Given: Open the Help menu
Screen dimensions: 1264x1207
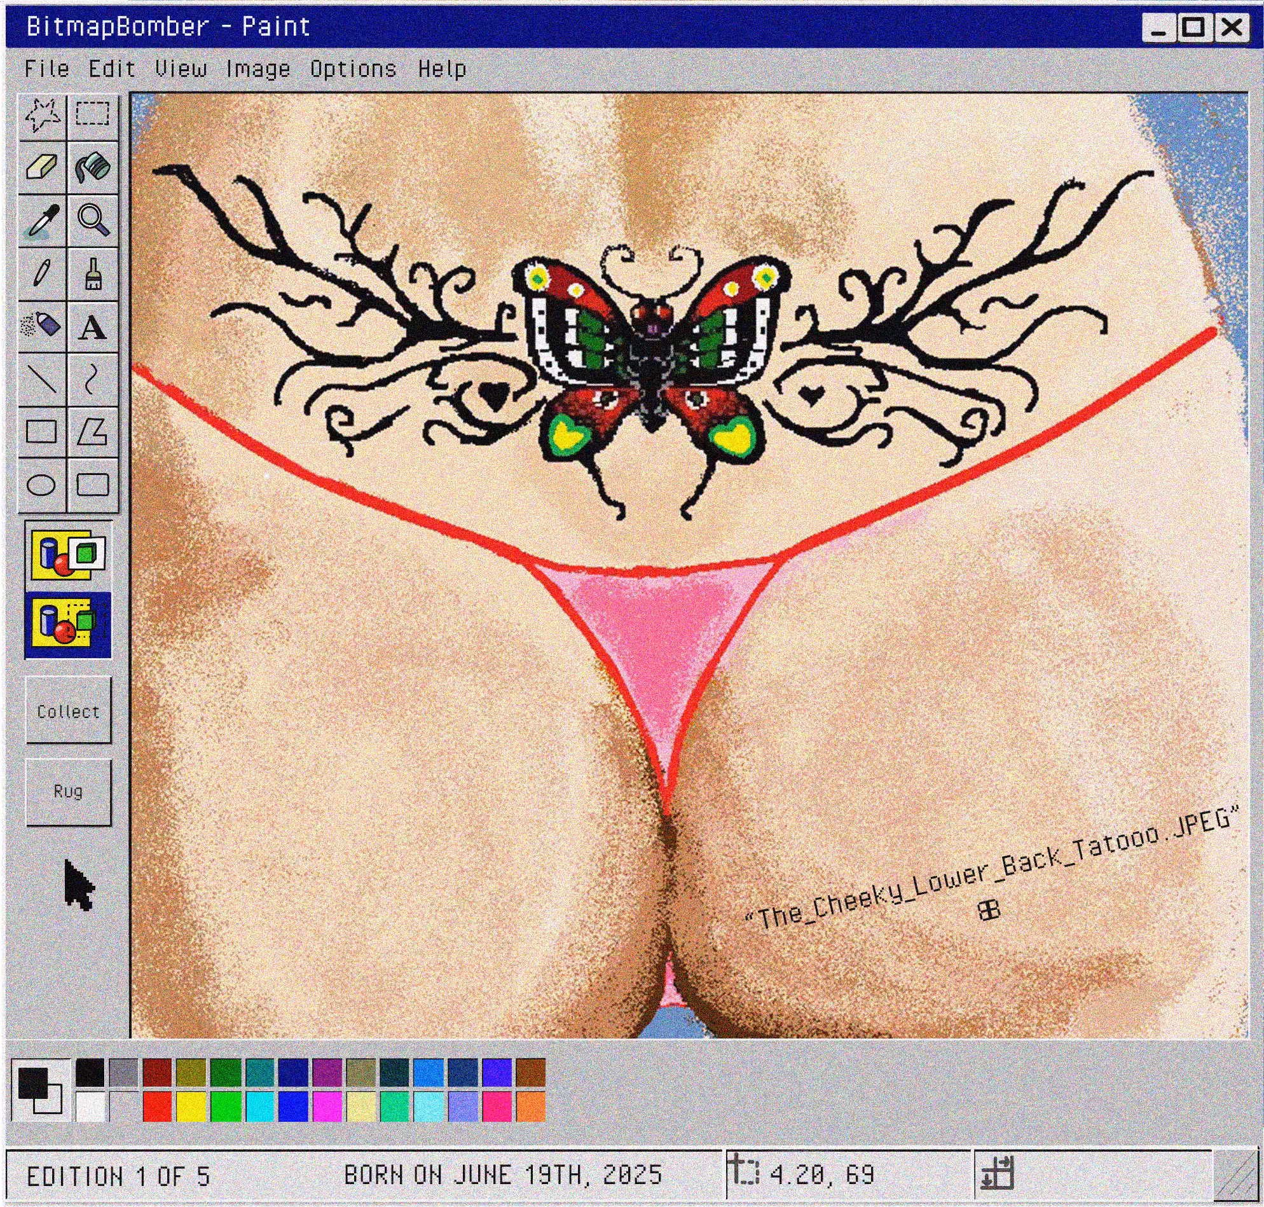Looking at the screenshot, I should [442, 69].
